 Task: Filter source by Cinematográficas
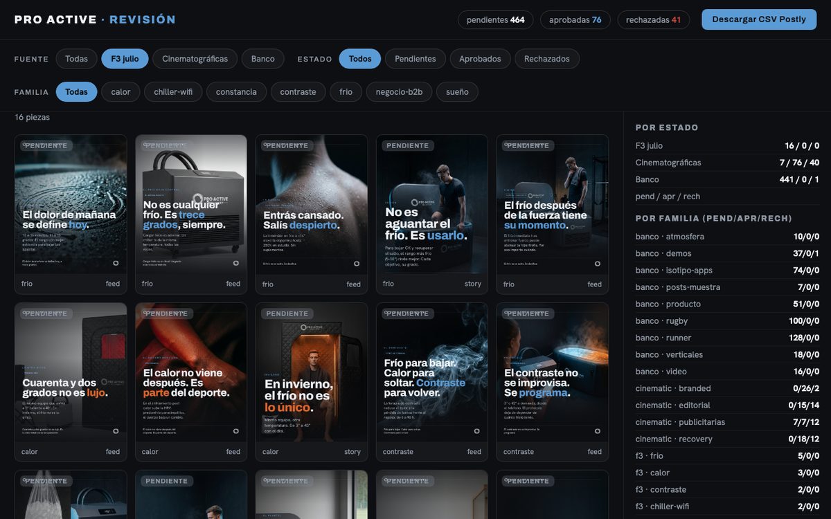point(195,59)
